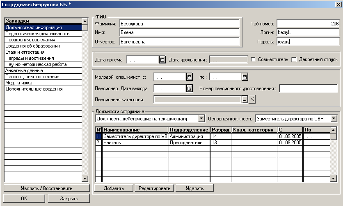Click ellipsis button for Пенсионная категория
Image resolution: width=343 pixels, height=206 pixels.
click(245, 99)
